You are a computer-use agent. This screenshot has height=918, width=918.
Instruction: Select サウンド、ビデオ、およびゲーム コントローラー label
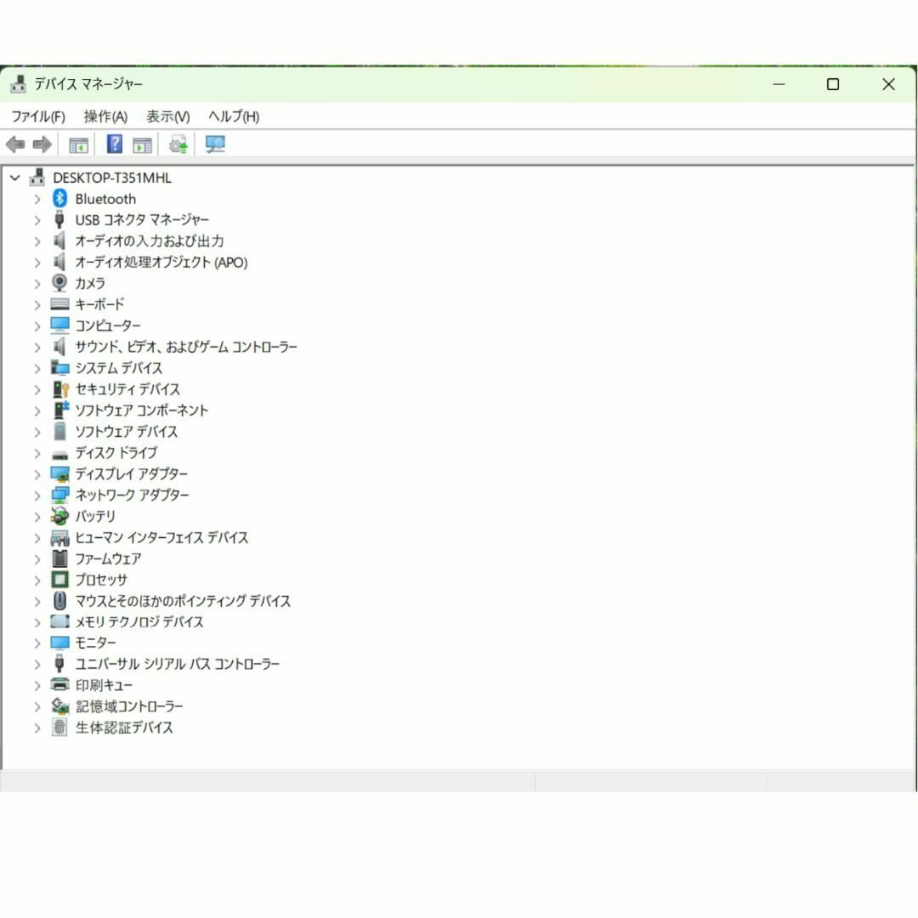[x=186, y=347]
